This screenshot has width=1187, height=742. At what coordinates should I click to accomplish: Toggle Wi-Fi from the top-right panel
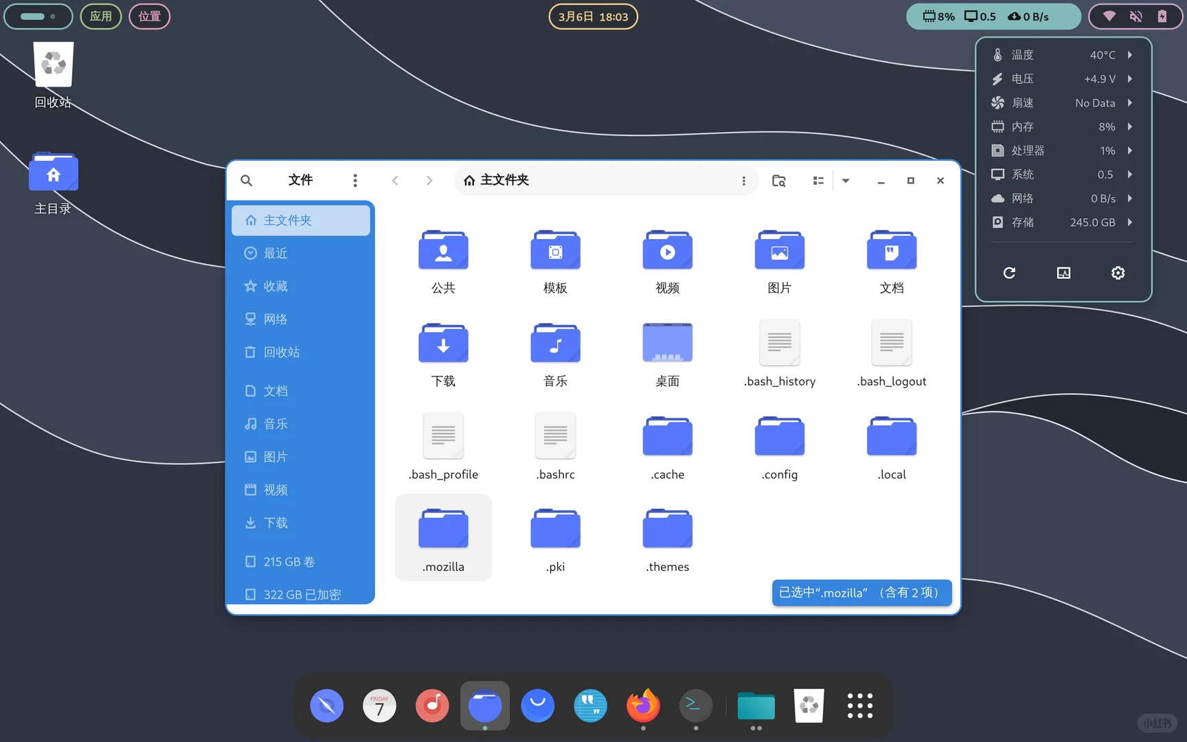1108,16
